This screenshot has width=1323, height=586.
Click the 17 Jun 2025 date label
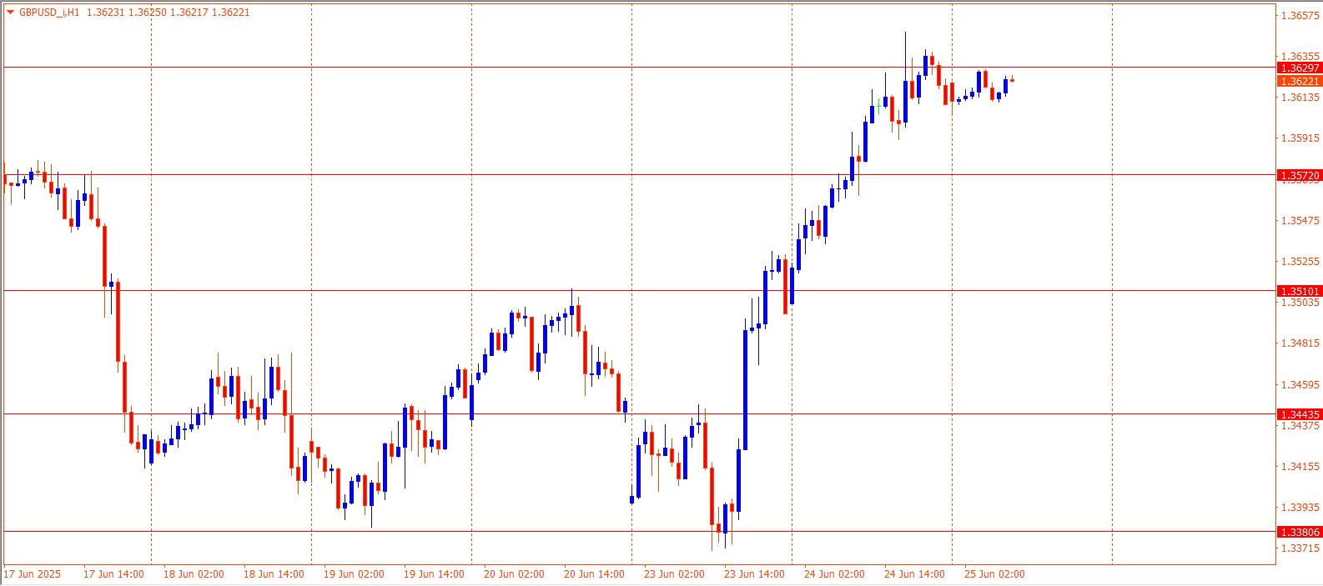(x=33, y=574)
